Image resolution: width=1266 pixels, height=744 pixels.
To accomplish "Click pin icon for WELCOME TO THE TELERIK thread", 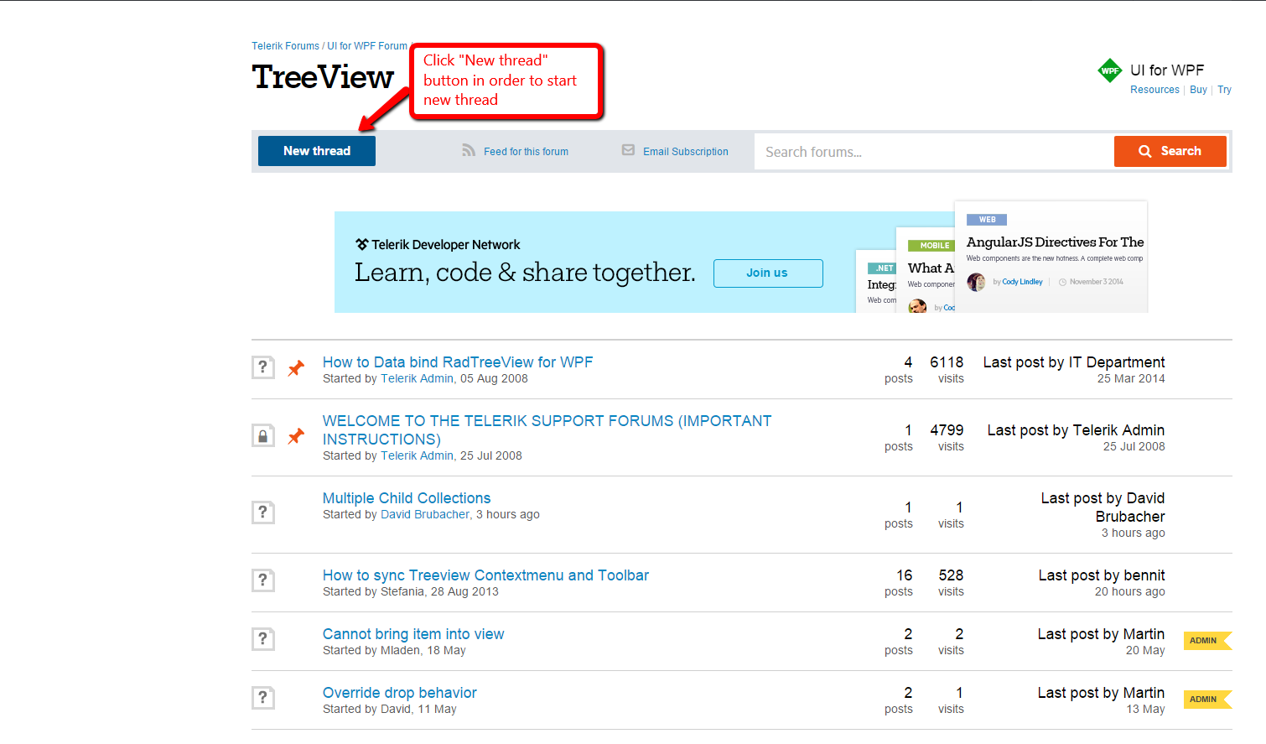I will [296, 436].
